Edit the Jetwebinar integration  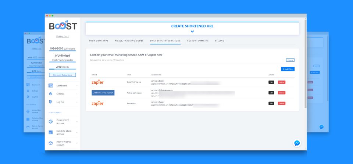click(271, 103)
